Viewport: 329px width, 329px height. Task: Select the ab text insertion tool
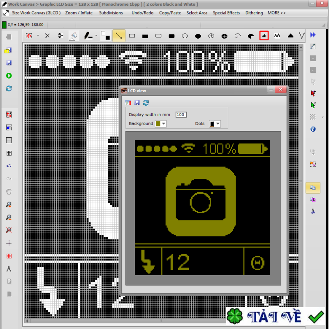(x=264, y=36)
